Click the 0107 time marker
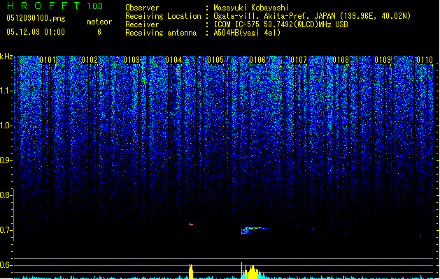Viewport: 440px width, 279px height. [299, 60]
